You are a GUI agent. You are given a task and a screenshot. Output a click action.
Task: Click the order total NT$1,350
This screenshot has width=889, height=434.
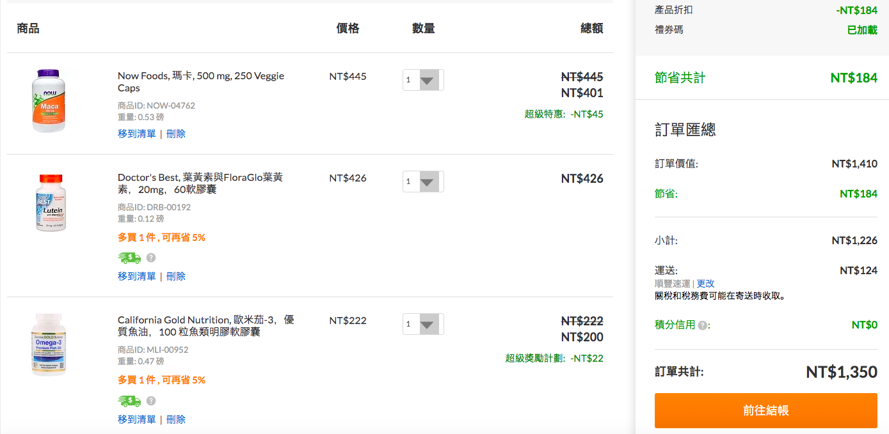tap(842, 371)
